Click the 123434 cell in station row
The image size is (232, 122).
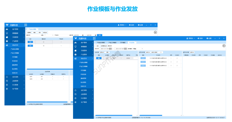pyautogui.click(x=128, y=58)
